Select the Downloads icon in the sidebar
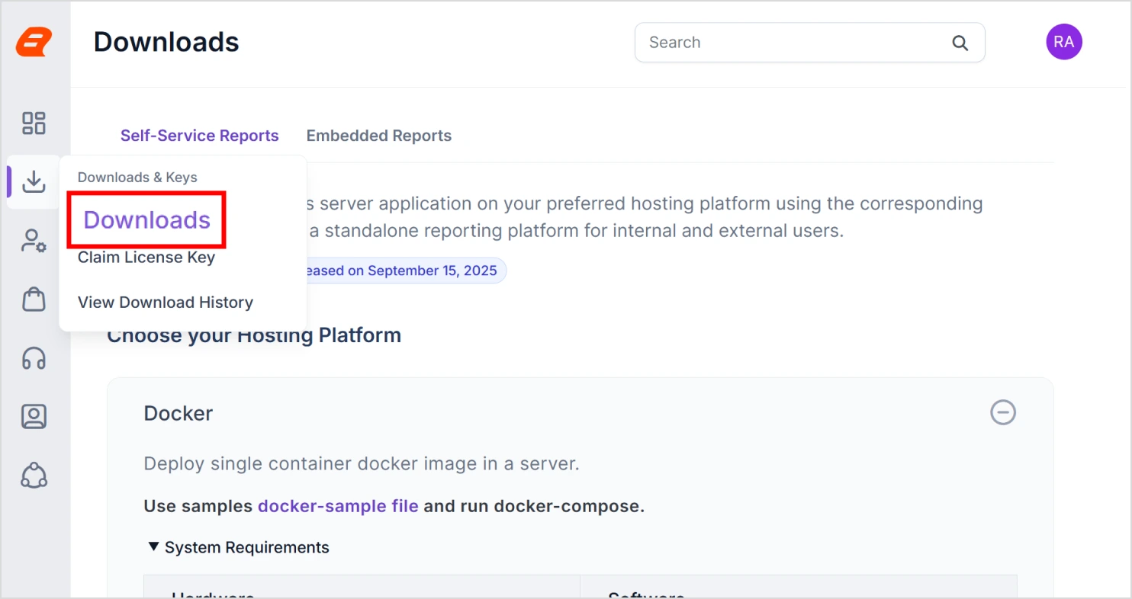Image resolution: width=1132 pixels, height=599 pixels. pos(34,181)
